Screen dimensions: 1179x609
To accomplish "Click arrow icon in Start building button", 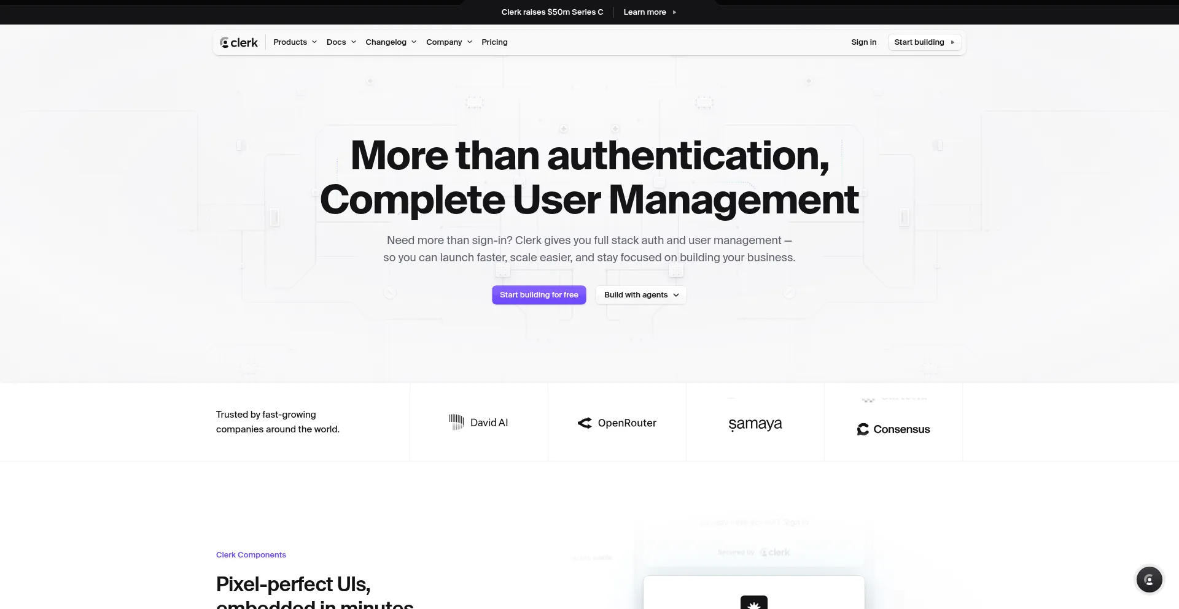I will 952,42.
